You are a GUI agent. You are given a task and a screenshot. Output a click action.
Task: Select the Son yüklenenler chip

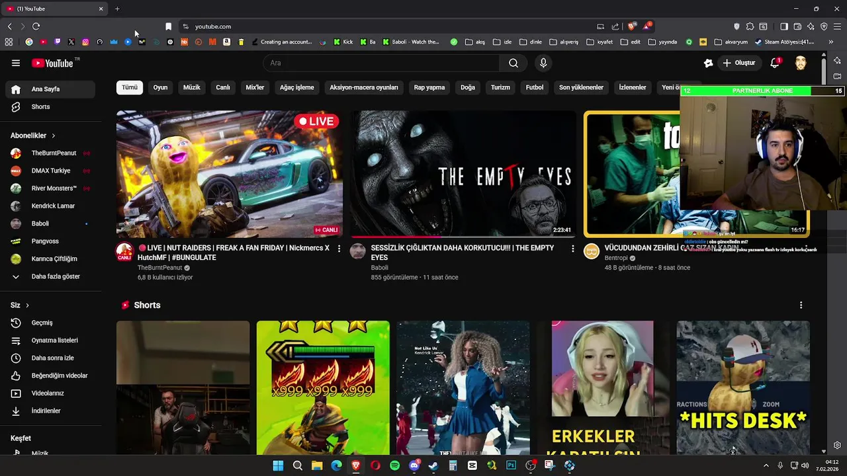tap(581, 87)
